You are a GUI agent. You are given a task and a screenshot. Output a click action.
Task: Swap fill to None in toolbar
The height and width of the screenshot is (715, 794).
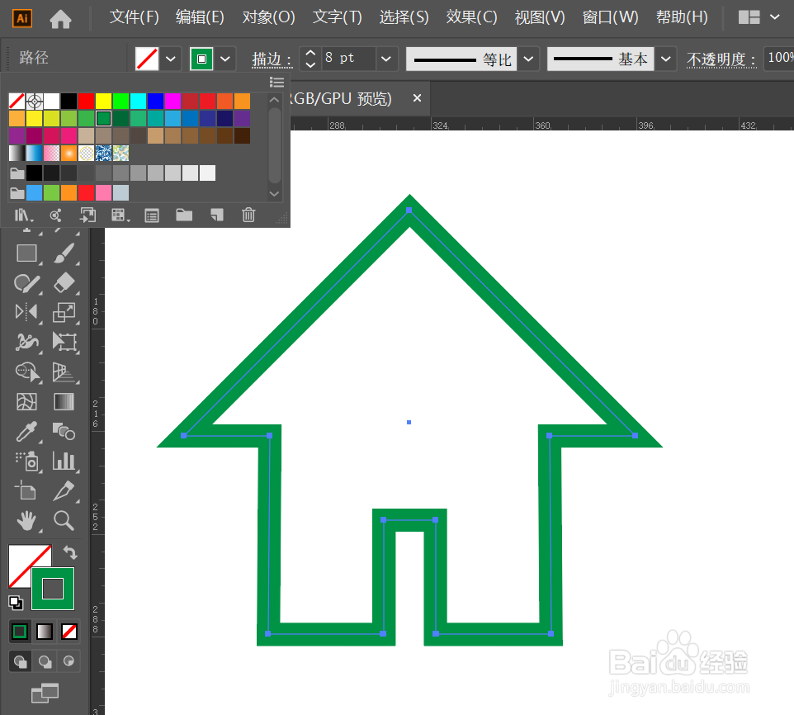click(x=69, y=631)
